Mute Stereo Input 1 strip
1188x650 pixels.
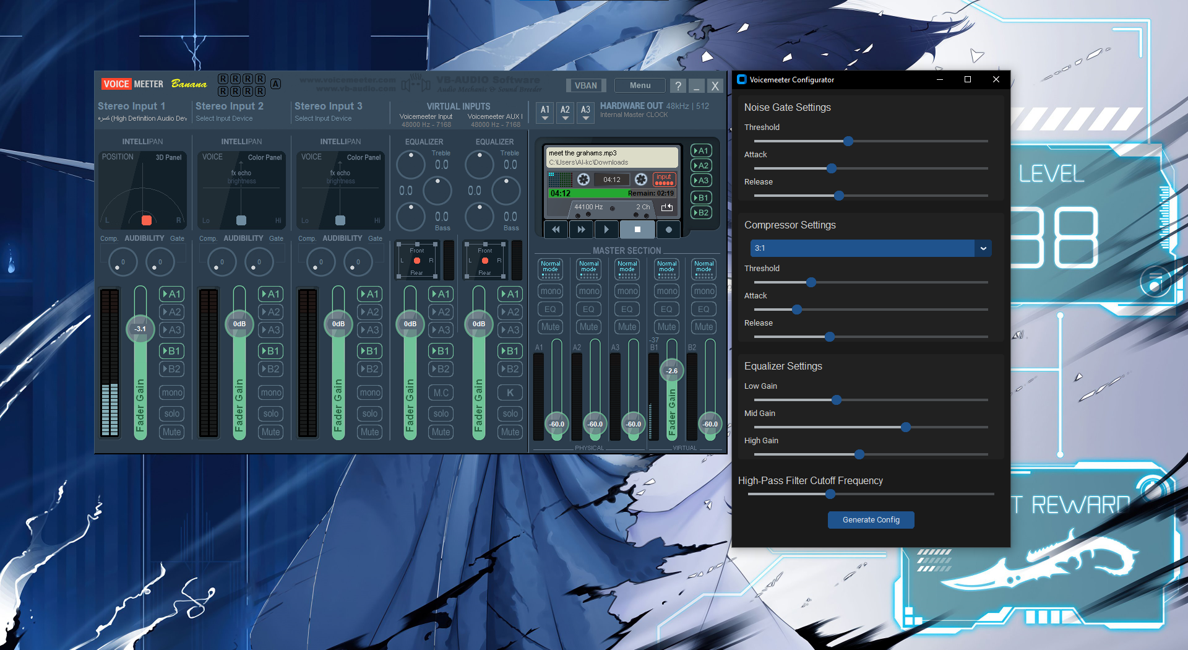pos(172,432)
